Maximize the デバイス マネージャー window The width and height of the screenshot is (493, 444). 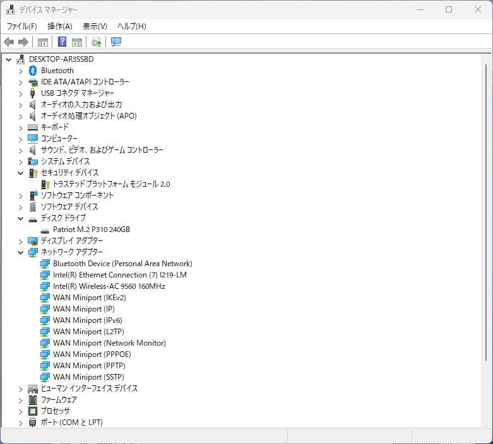[x=449, y=9]
